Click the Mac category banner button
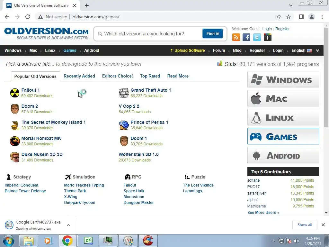This screenshot has height=247, width=329. 283,98
